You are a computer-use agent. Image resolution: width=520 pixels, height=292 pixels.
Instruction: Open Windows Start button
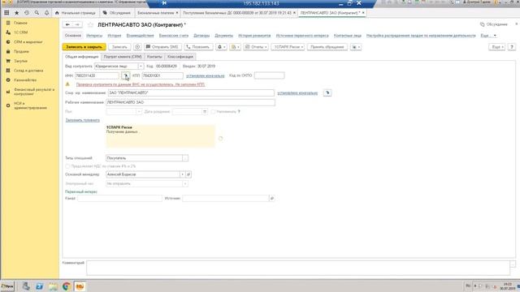pyautogui.click(x=7, y=286)
